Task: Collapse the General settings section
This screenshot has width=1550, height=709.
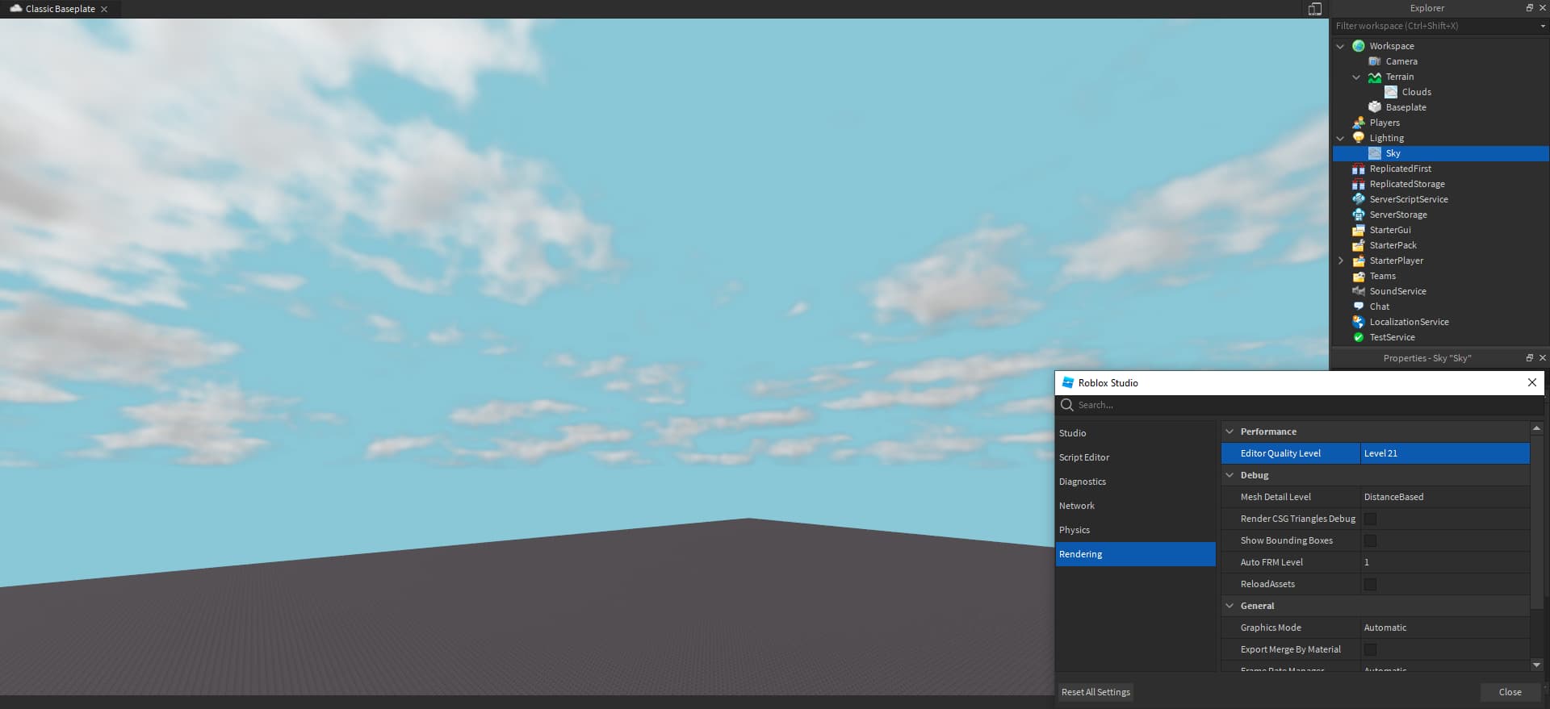Action: [x=1230, y=606]
